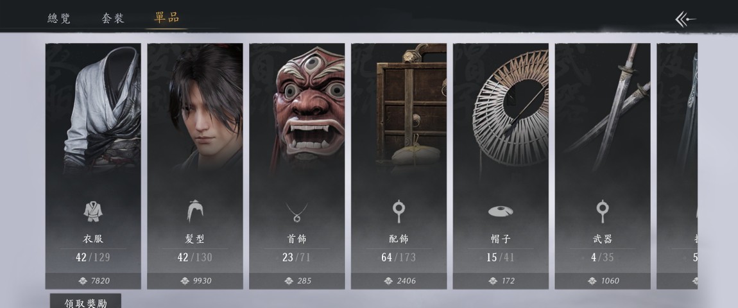Click the currency icon beside 7820
This screenshot has width=738, height=308.
click(83, 281)
